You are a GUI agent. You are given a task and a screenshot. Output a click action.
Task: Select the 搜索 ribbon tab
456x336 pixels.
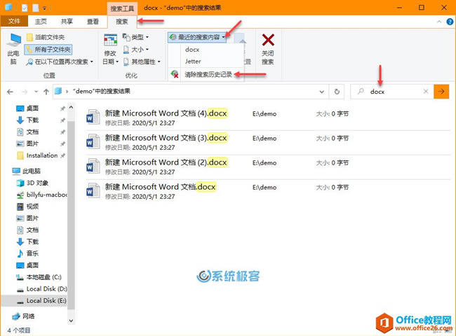(121, 21)
